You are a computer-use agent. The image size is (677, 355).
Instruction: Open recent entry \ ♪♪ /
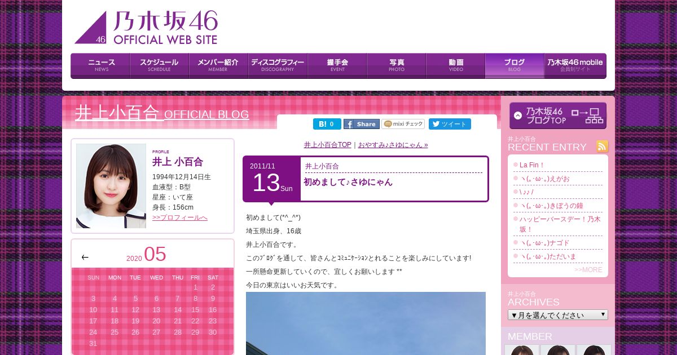click(526, 192)
